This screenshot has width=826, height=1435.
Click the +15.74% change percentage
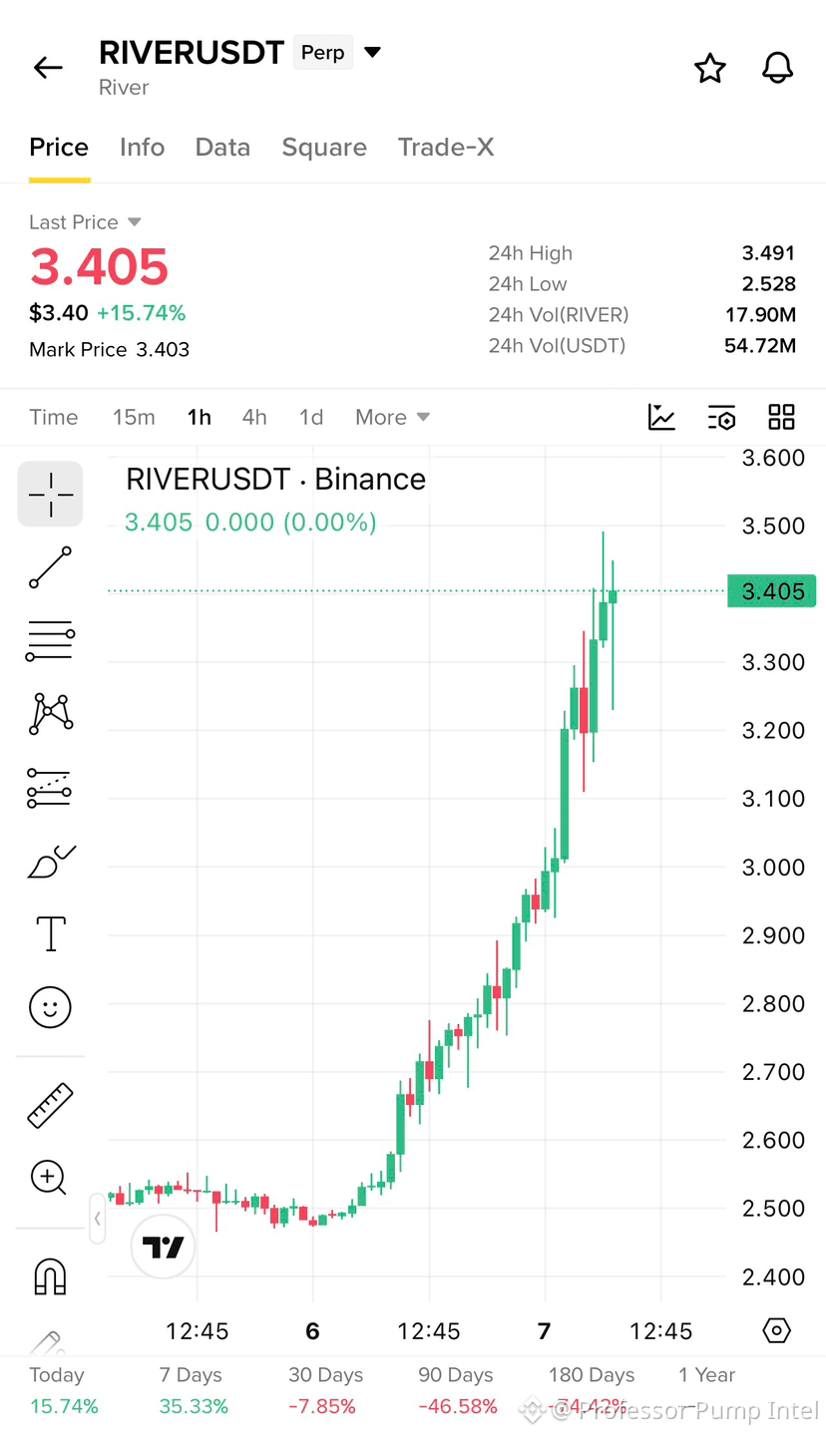coord(141,313)
